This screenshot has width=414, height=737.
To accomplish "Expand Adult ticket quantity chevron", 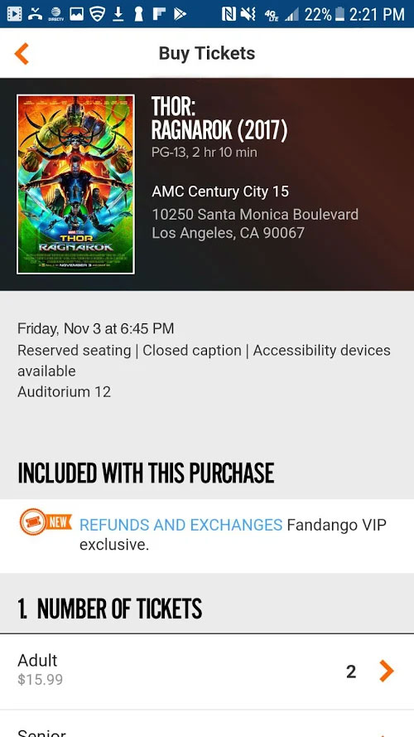I will tap(387, 672).
